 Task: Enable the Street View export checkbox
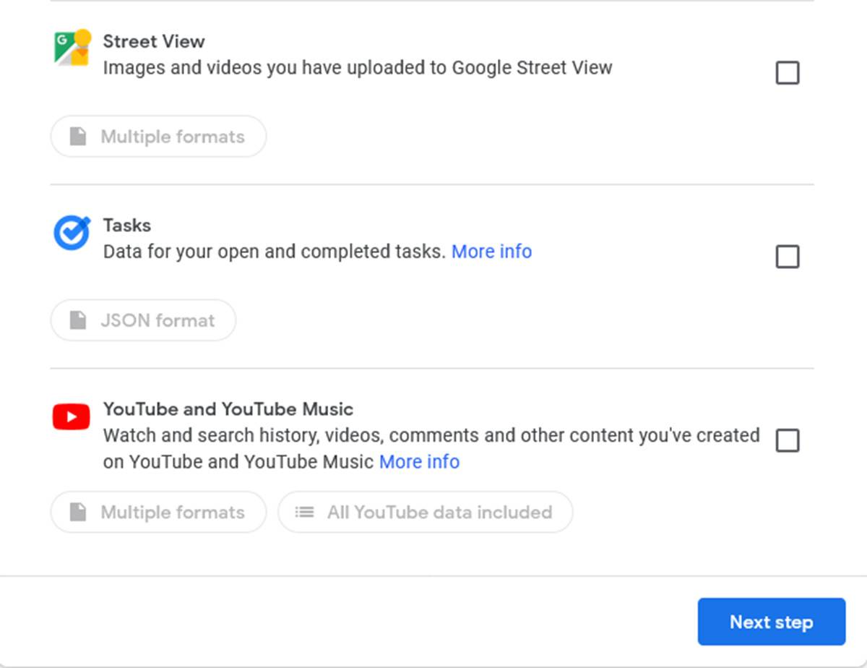tap(788, 72)
